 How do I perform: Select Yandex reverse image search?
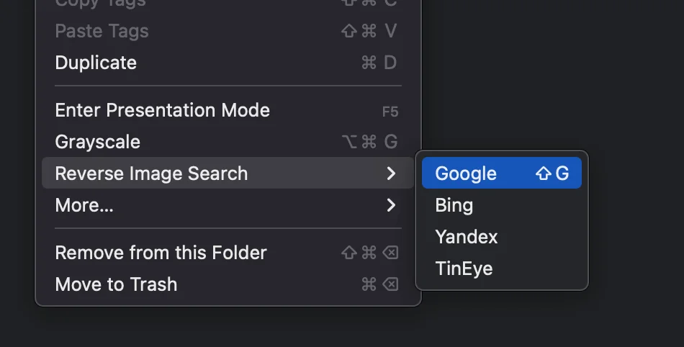click(467, 237)
